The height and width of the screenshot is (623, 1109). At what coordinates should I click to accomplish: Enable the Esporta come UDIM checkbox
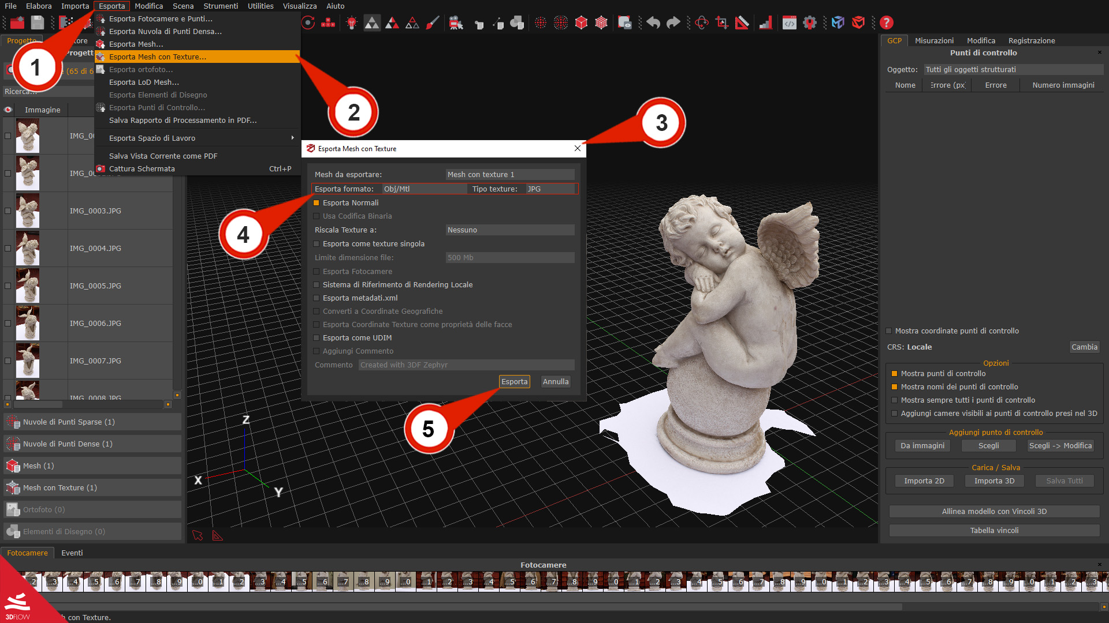[317, 337]
